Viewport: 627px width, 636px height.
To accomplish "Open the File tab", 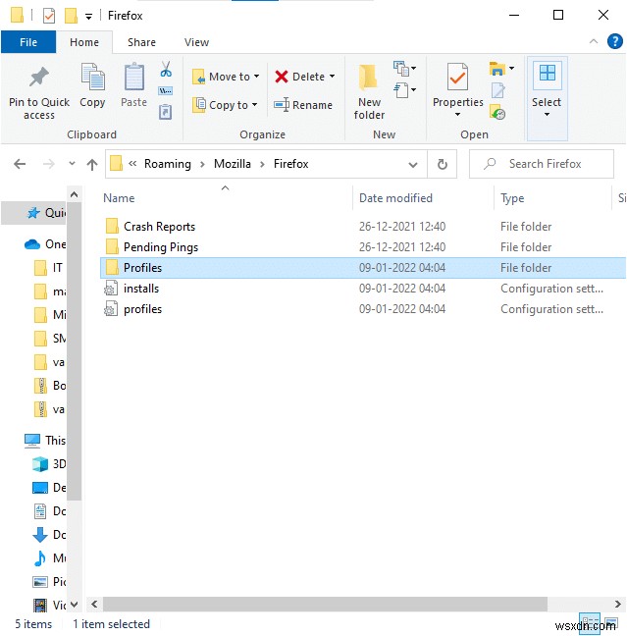I will click(28, 42).
